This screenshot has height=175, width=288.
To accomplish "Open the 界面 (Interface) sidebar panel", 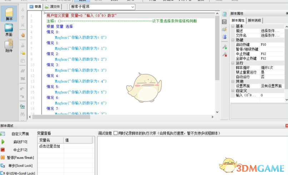I will (x=9, y=30).
